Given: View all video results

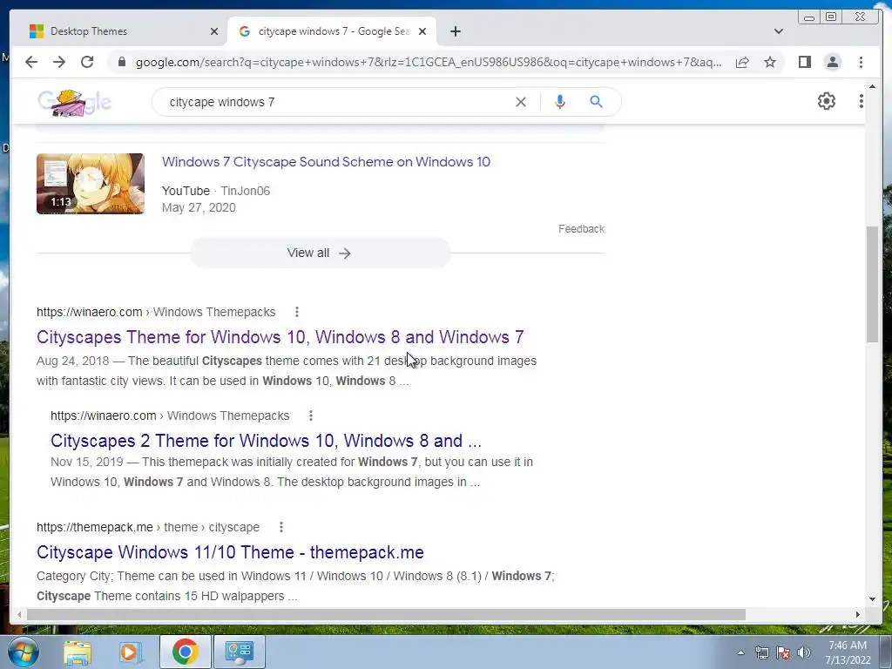Looking at the screenshot, I should [321, 253].
